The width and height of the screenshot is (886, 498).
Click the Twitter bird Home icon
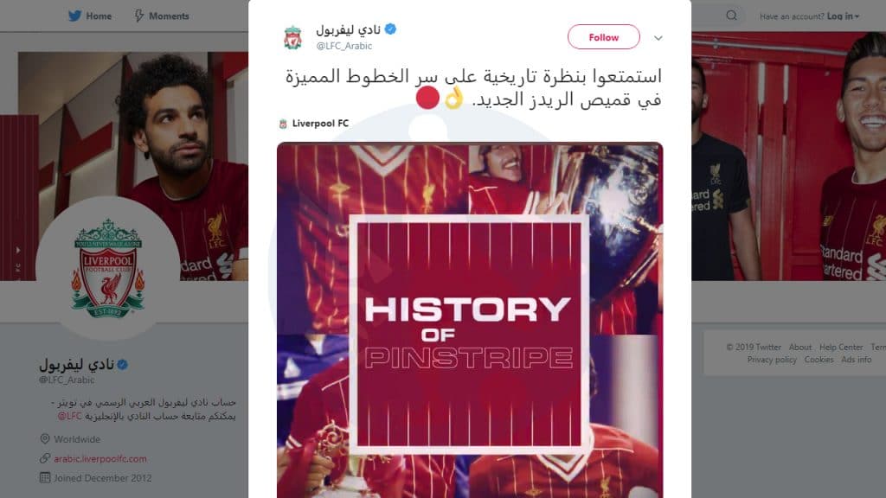click(x=74, y=16)
